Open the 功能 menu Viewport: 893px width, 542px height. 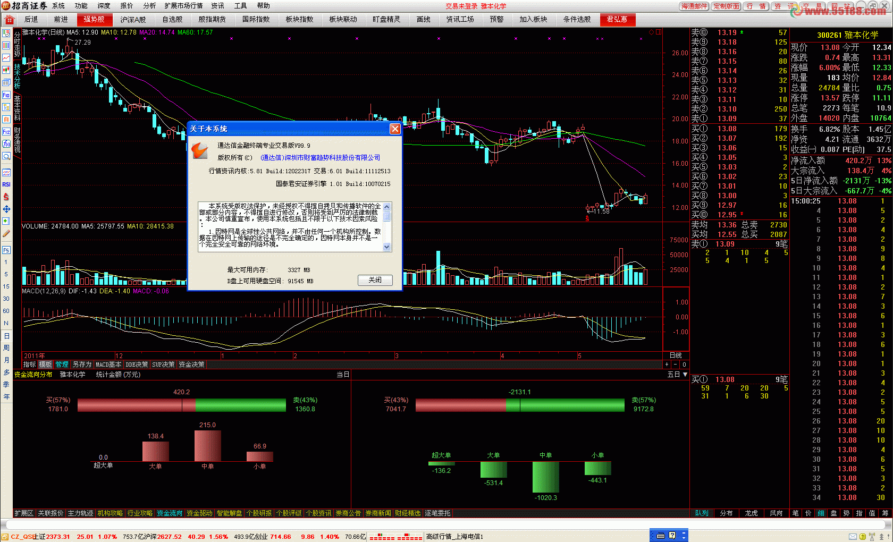(81, 6)
